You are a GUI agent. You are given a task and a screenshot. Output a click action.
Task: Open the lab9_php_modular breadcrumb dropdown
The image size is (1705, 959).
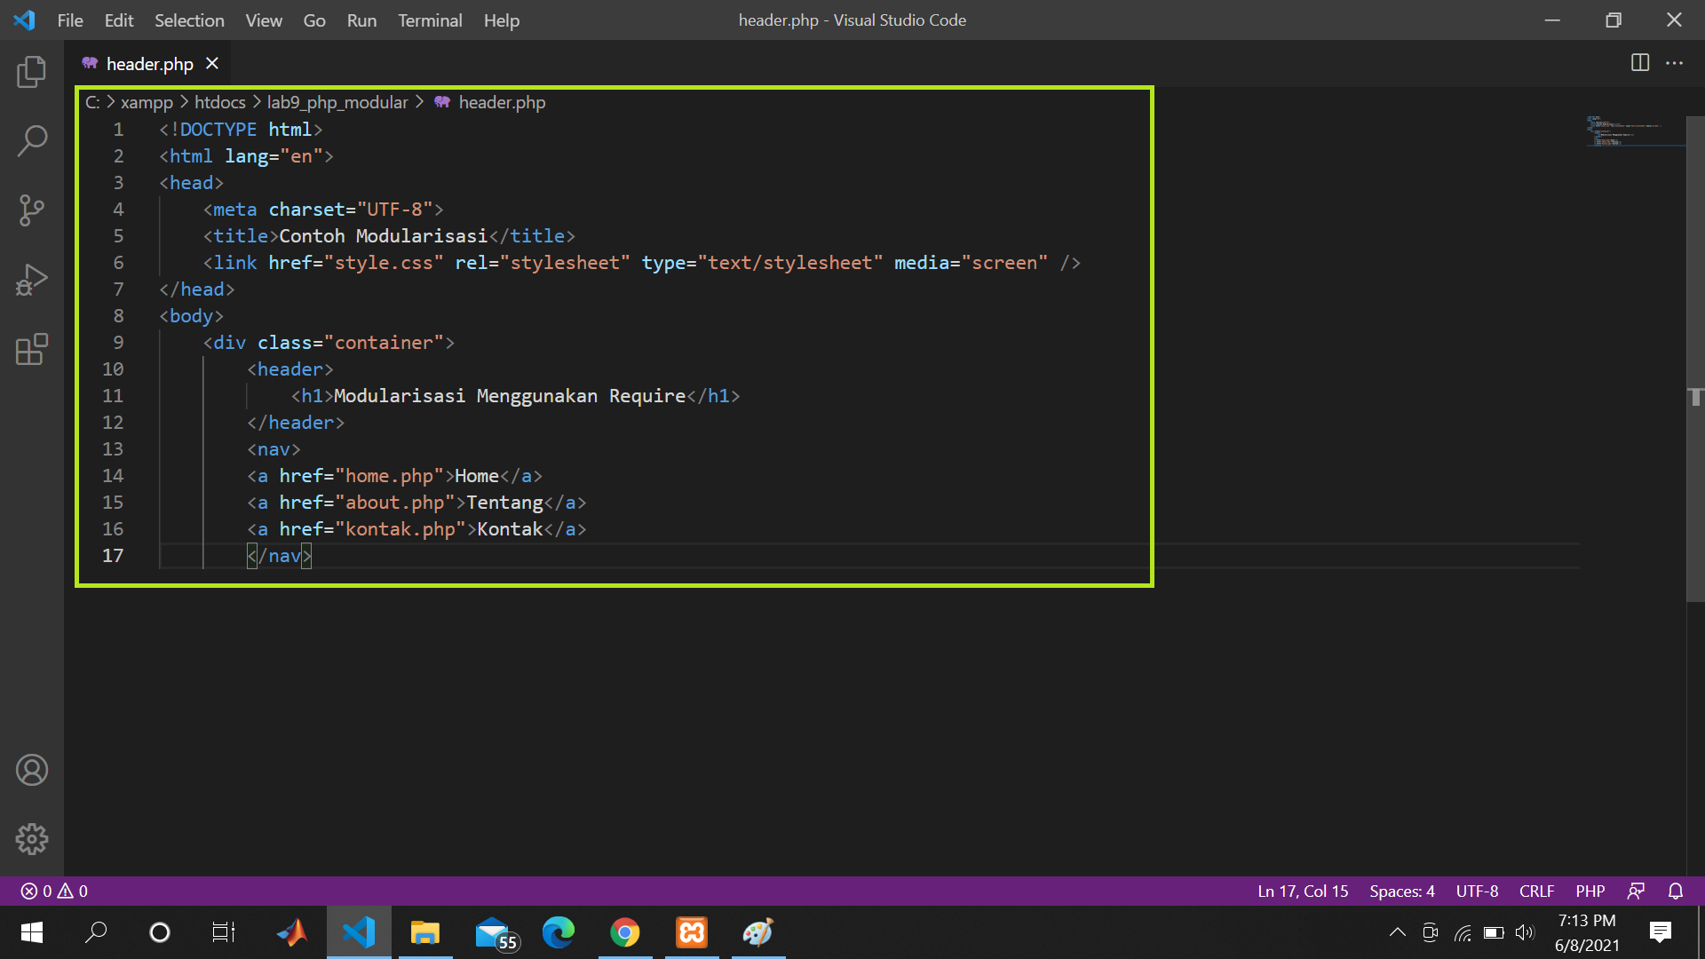[x=337, y=102]
